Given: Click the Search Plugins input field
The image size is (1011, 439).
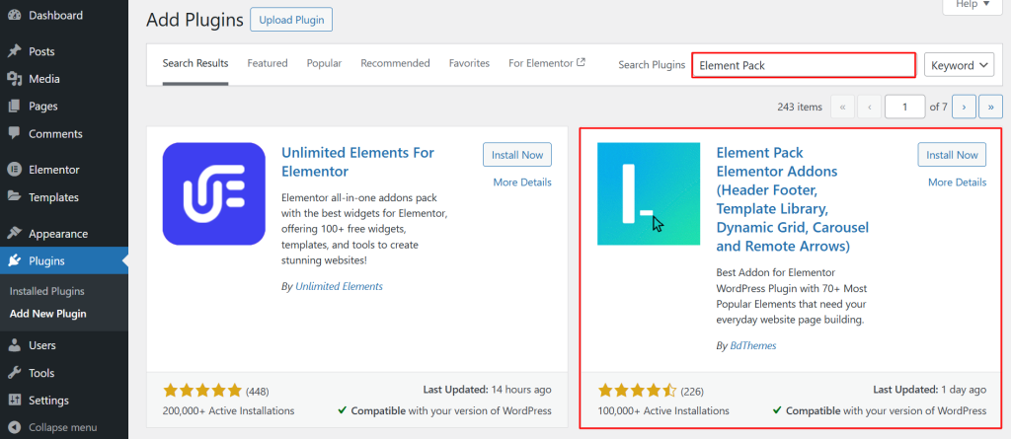Looking at the screenshot, I should (x=803, y=65).
